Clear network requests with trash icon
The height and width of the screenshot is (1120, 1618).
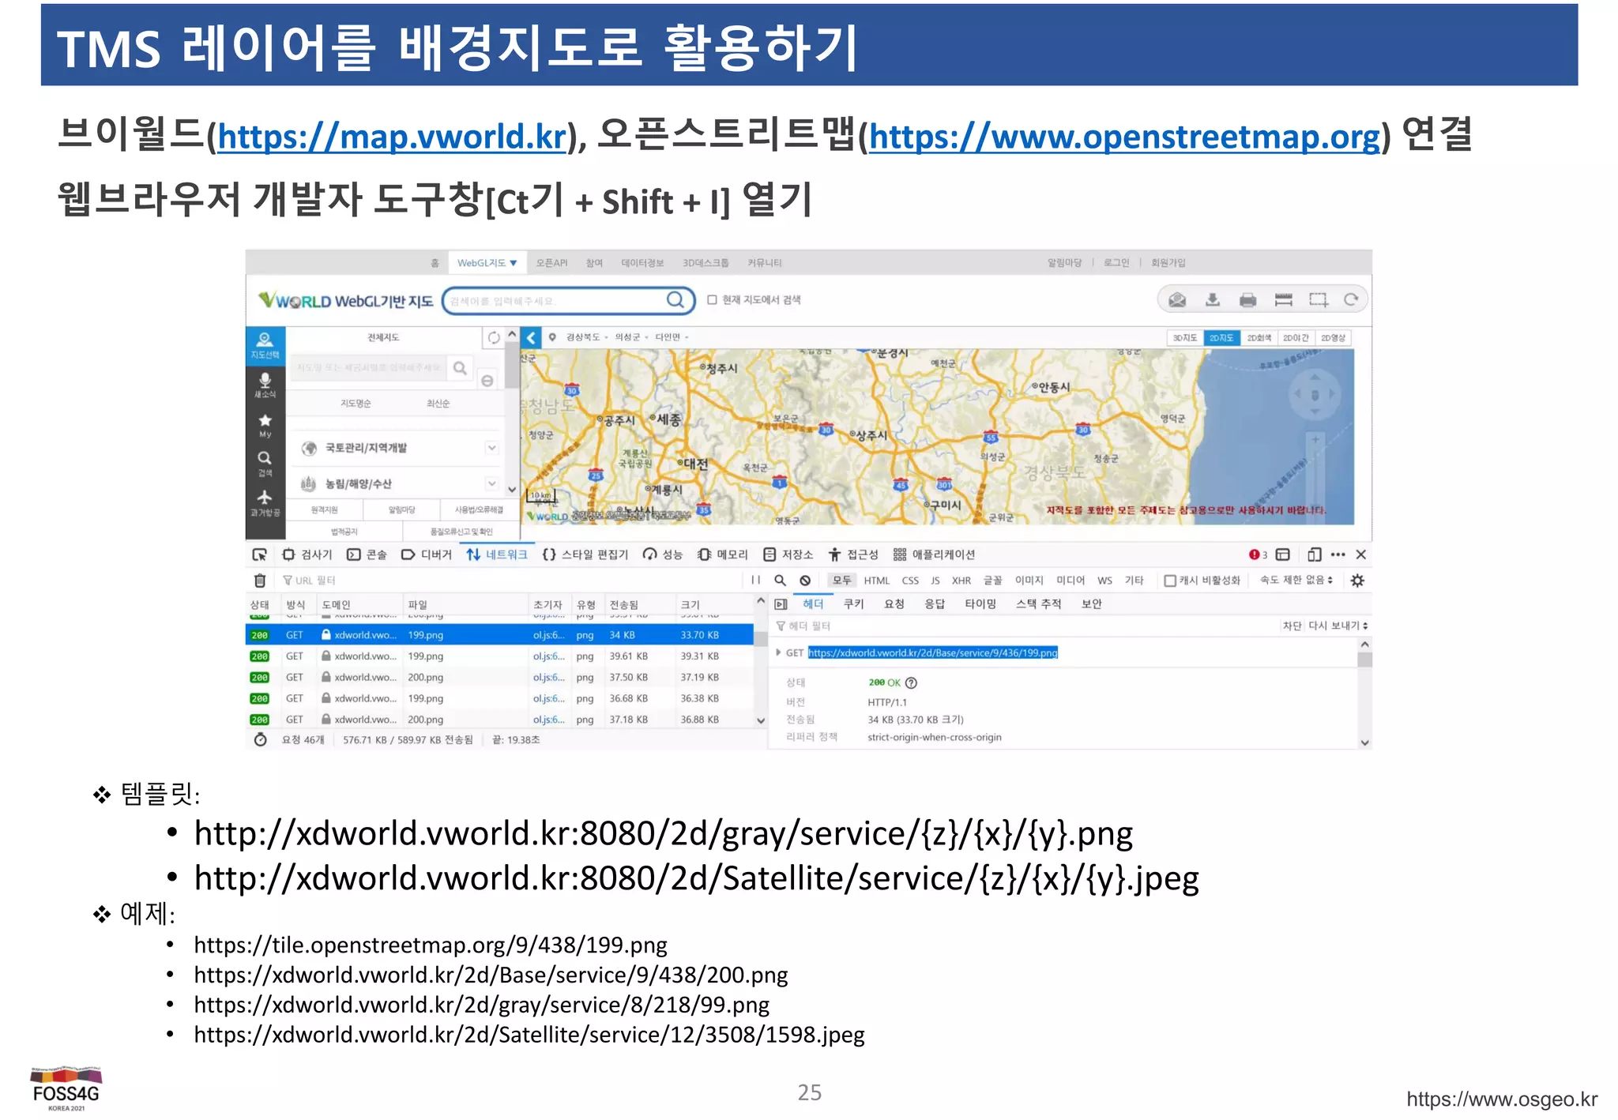click(x=259, y=581)
